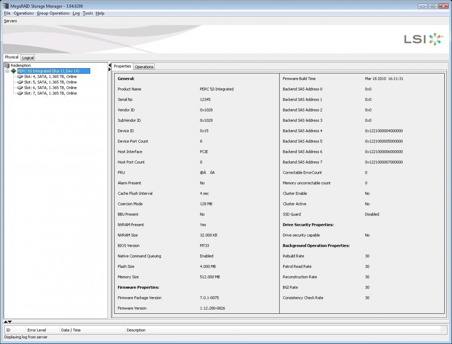Image resolution: width=452 pixels, height=344 pixels.
Task: Click the Date / Time column header
Action: point(92,330)
